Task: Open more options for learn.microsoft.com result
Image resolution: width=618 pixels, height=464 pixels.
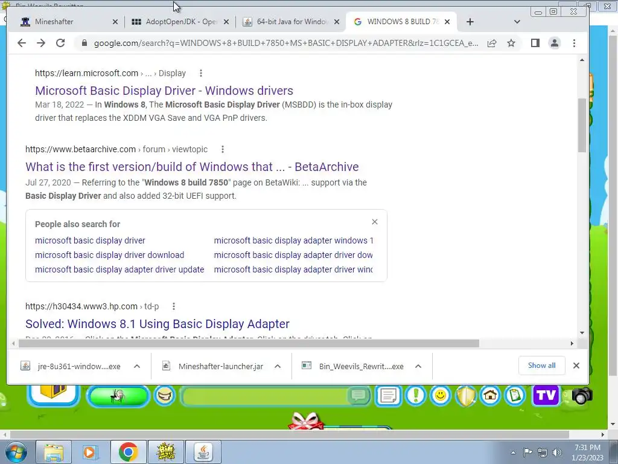Action: pyautogui.click(x=201, y=73)
